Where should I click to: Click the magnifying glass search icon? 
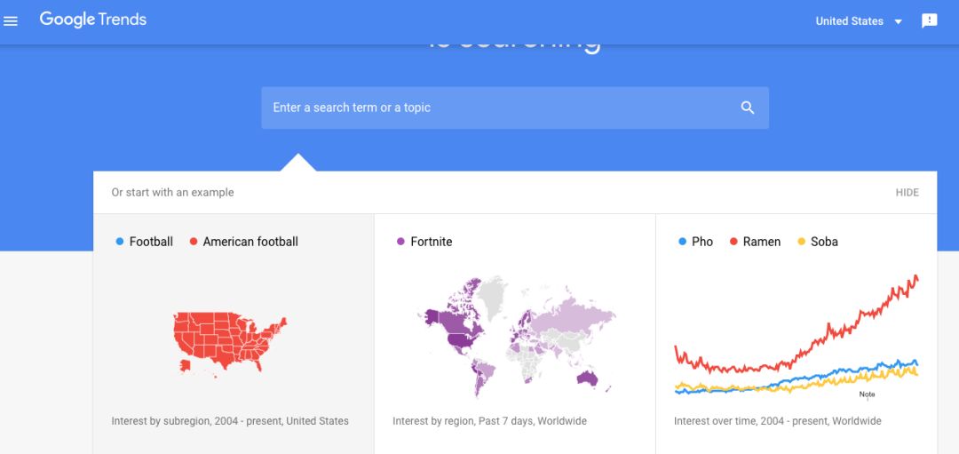point(748,108)
